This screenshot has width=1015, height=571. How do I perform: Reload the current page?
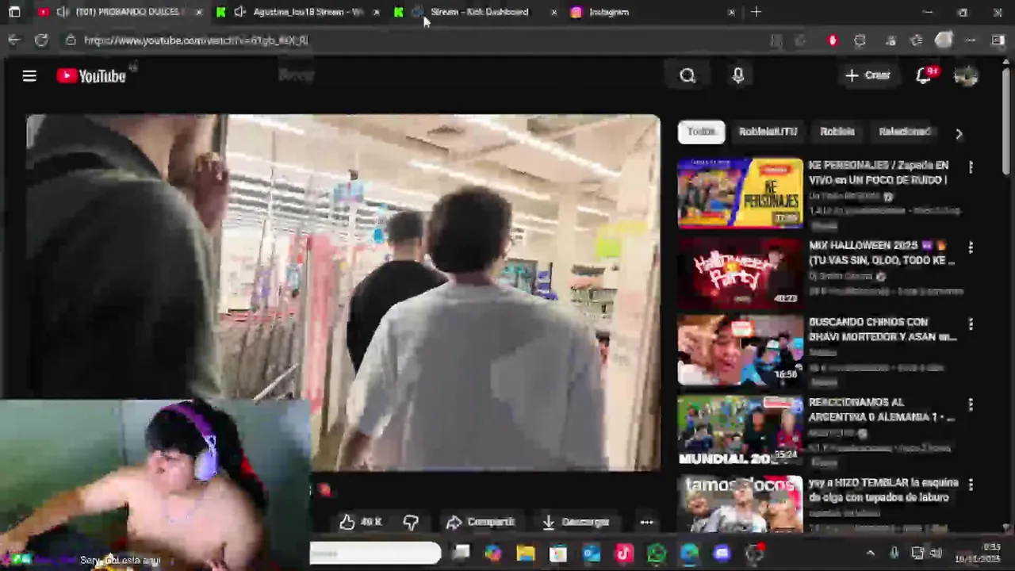(x=41, y=40)
